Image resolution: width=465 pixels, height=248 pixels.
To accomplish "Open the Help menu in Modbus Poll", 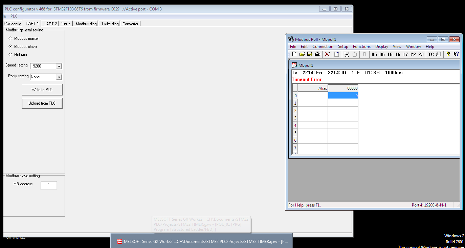I will click(430, 47).
